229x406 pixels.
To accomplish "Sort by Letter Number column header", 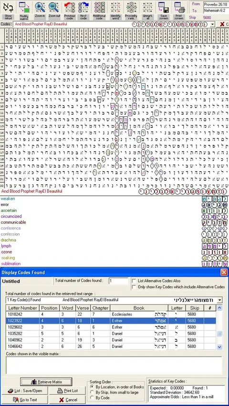I will [22, 308].
